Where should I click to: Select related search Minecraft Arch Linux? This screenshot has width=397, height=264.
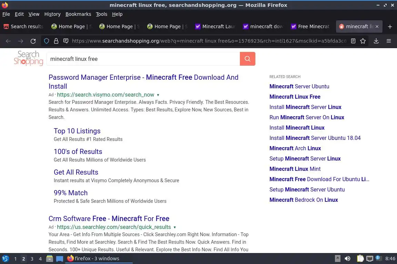pos(295,148)
